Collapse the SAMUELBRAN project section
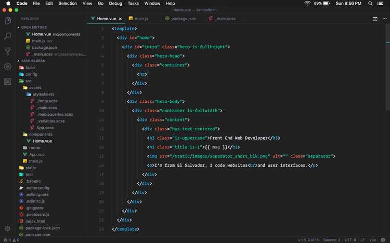The width and height of the screenshot is (390, 243). pyautogui.click(x=32, y=61)
